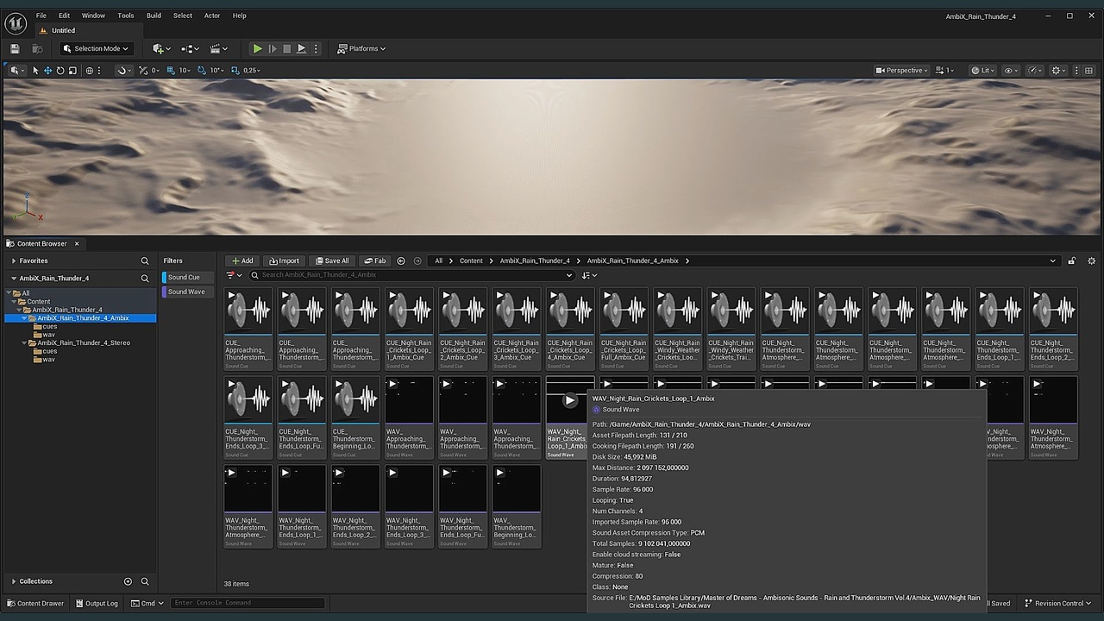Image resolution: width=1104 pixels, height=621 pixels.
Task: Click the Play in editor button
Action: (257, 48)
